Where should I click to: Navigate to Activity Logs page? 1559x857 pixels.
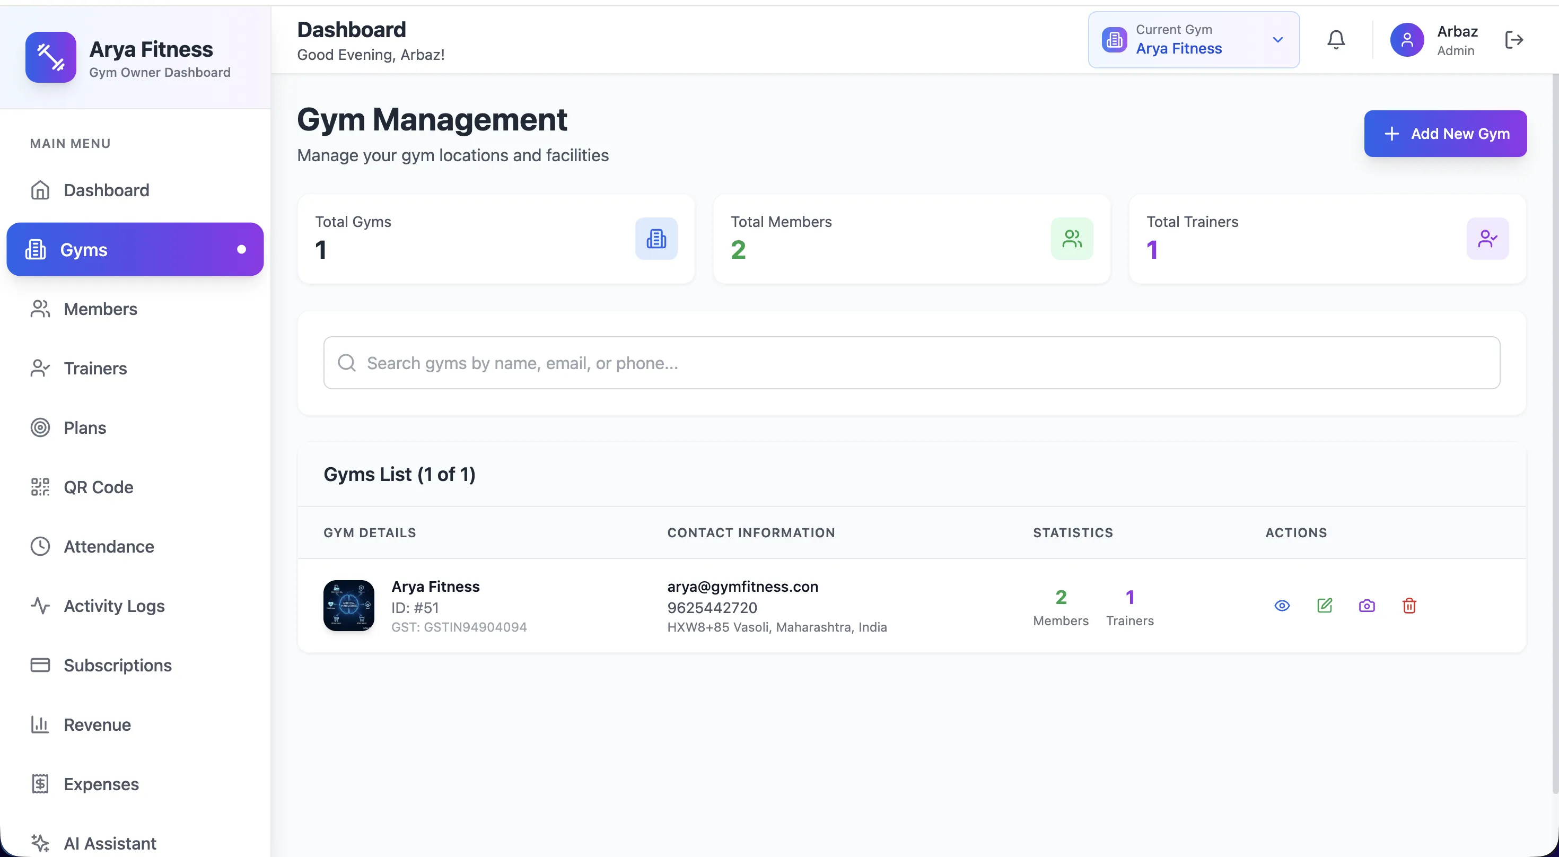114,606
